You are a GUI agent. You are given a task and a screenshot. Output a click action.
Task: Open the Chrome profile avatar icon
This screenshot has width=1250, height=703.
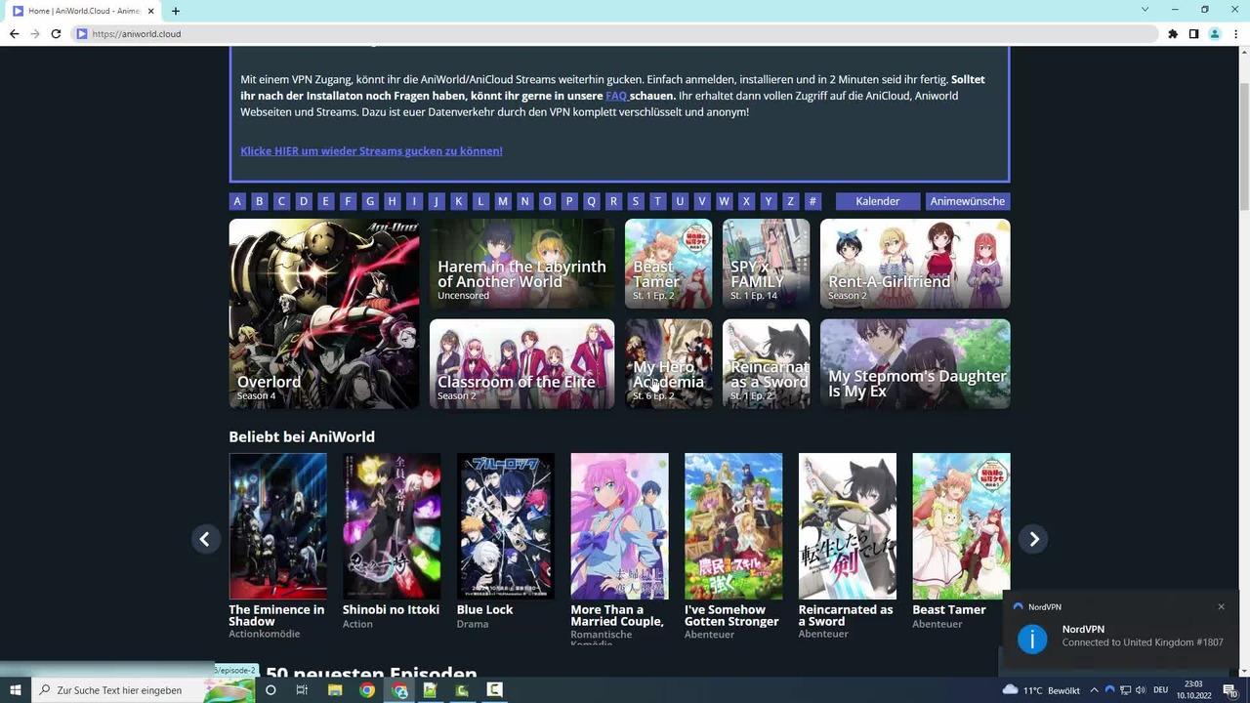[x=1215, y=33]
